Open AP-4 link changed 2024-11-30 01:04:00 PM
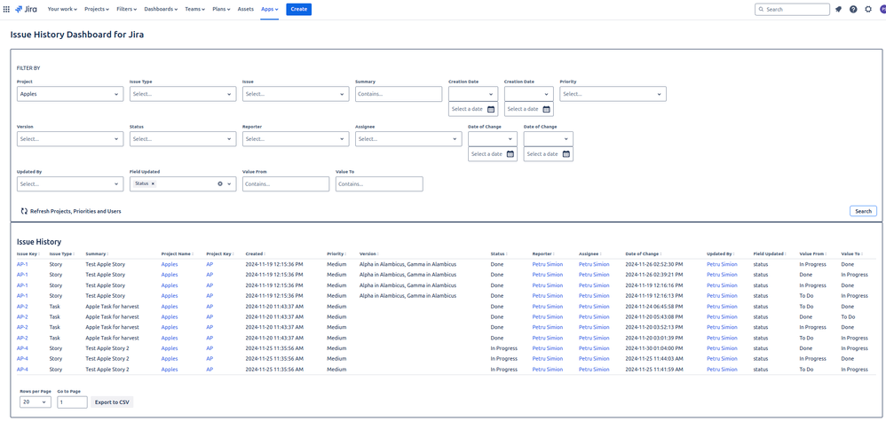886x421 pixels. point(22,348)
